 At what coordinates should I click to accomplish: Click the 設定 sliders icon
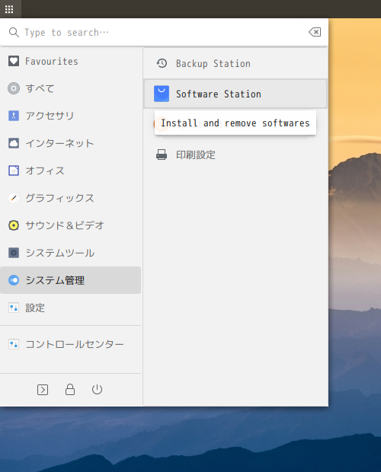[x=14, y=308]
